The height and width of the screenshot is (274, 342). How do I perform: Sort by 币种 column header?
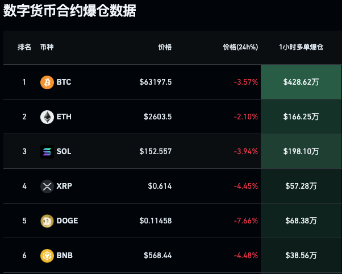pyautogui.click(x=47, y=47)
